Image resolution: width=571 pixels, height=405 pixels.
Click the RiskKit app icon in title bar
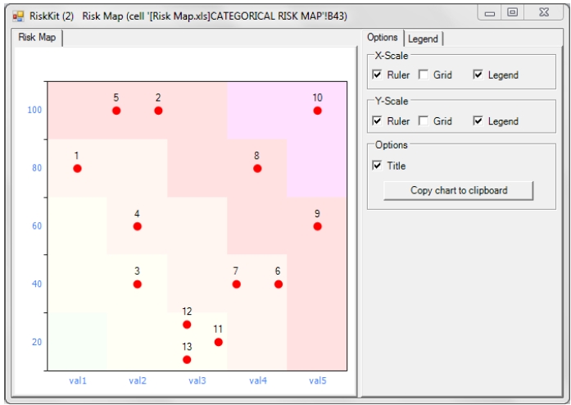click(x=18, y=15)
